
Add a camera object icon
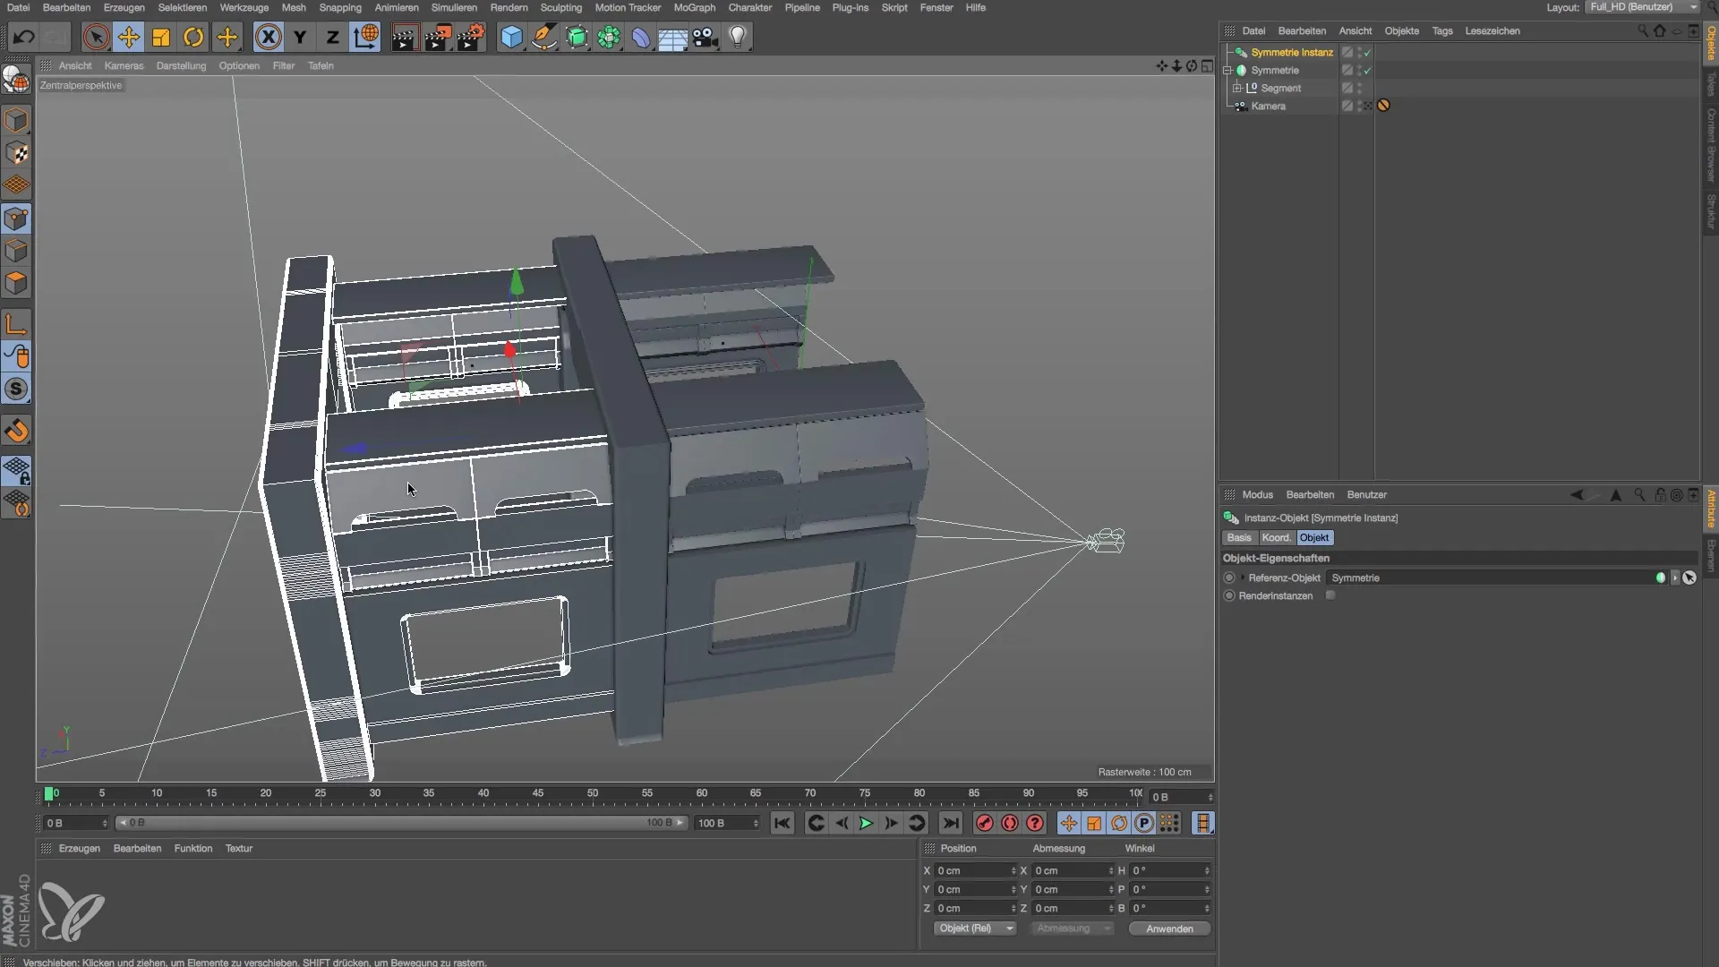706,37
